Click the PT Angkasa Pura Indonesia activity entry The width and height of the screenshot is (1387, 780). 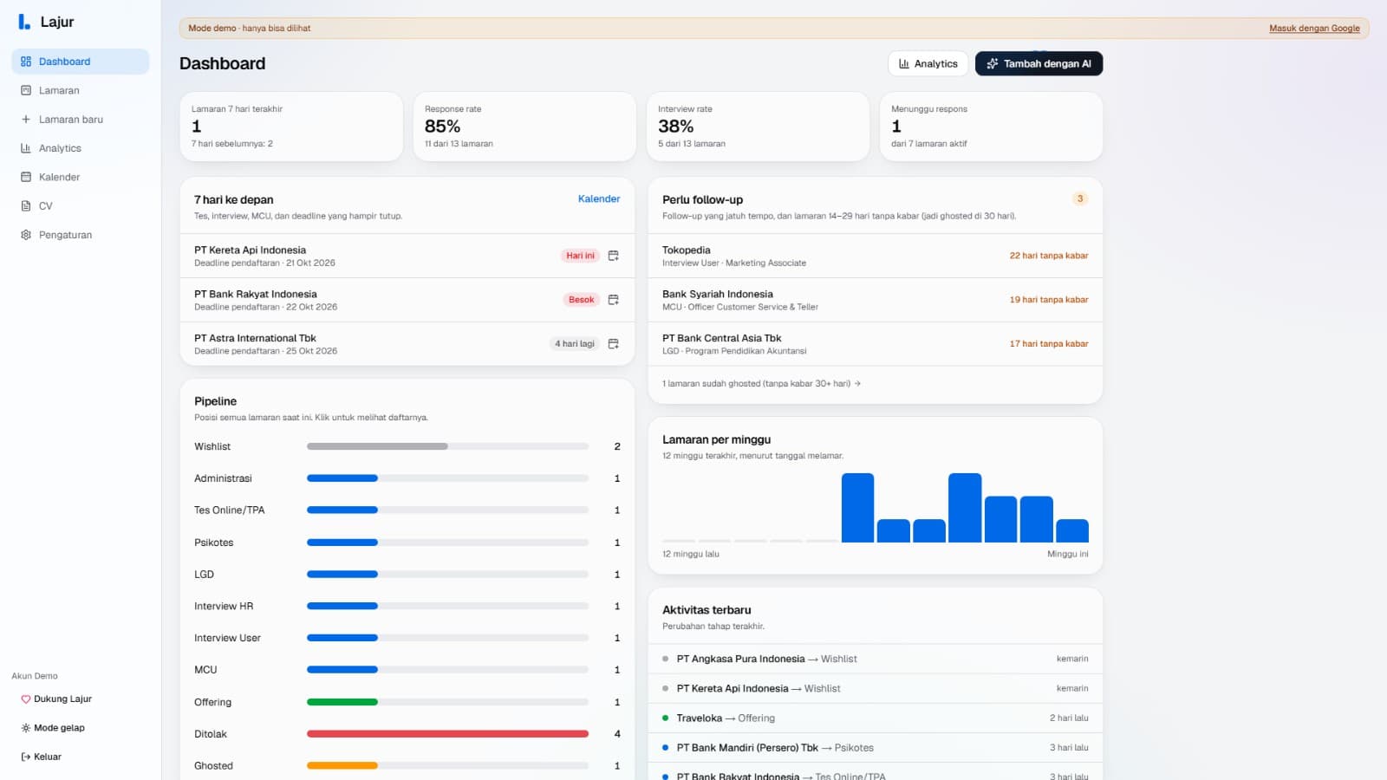(x=875, y=659)
